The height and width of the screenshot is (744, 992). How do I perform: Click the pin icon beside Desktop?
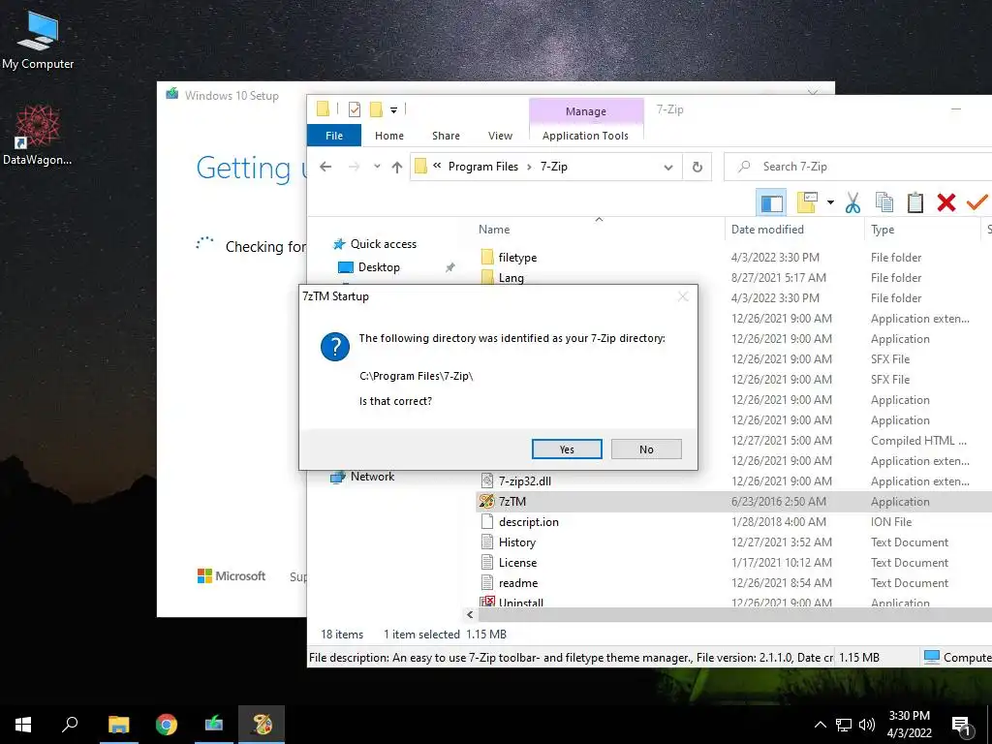click(x=449, y=267)
